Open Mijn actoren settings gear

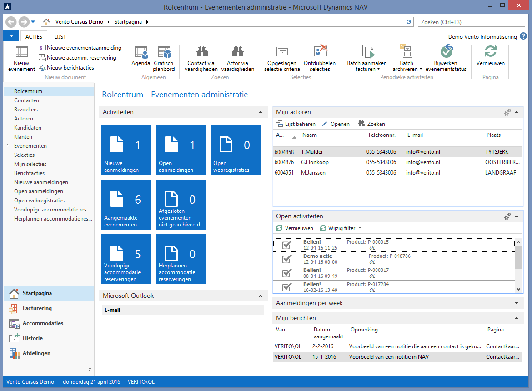(507, 112)
